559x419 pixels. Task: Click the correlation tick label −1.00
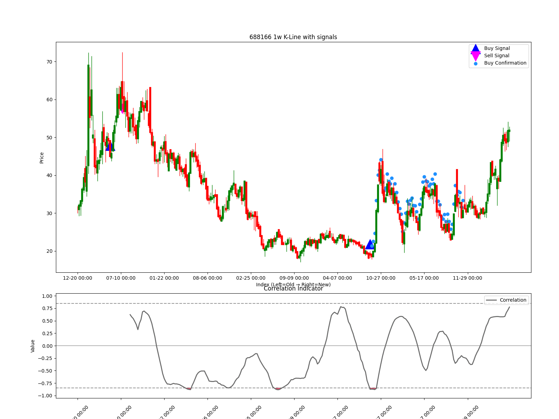pyautogui.click(x=45, y=396)
